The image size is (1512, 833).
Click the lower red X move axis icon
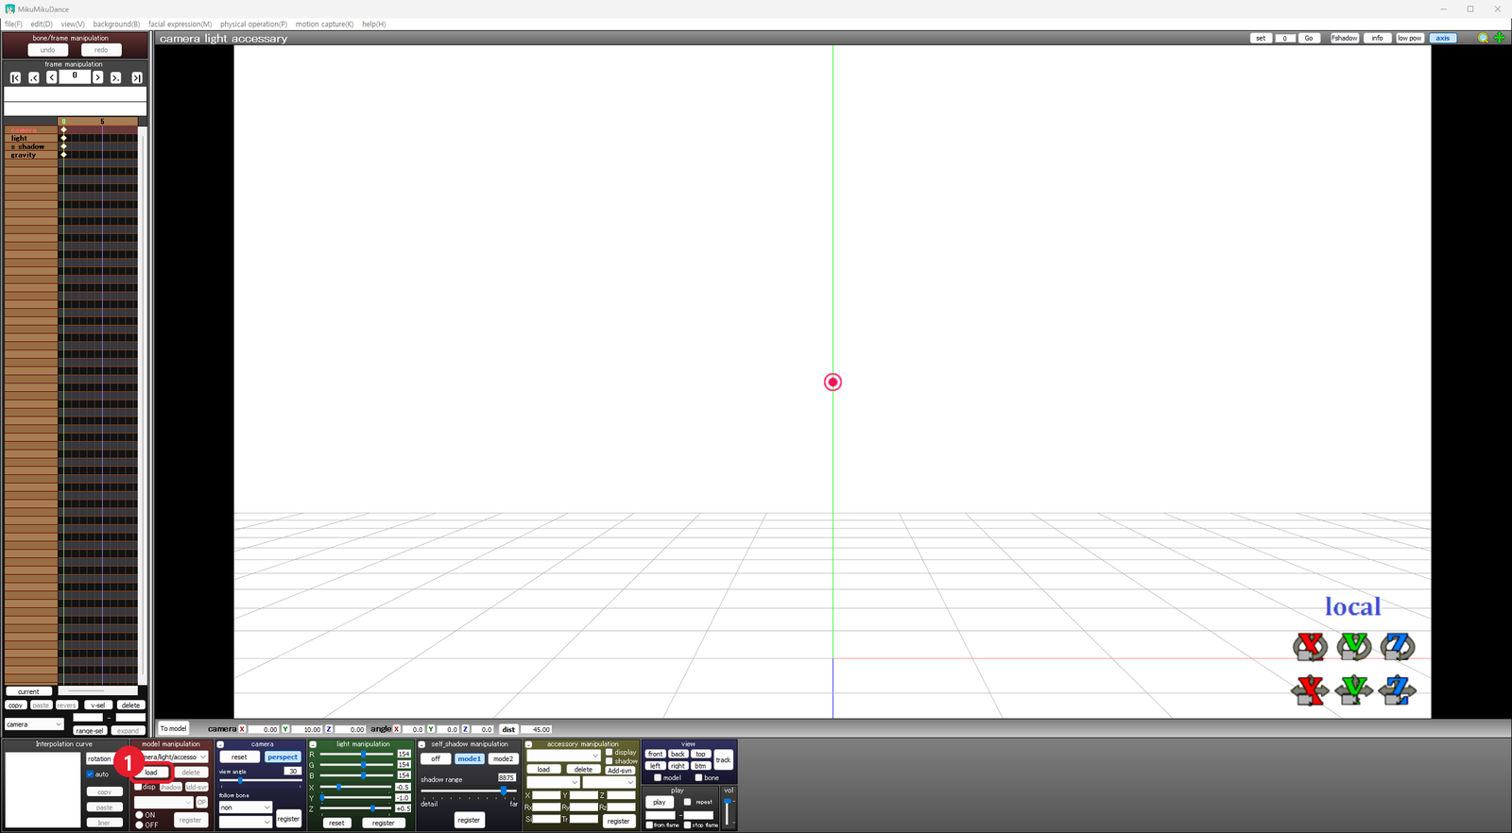pyautogui.click(x=1310, y=690)
